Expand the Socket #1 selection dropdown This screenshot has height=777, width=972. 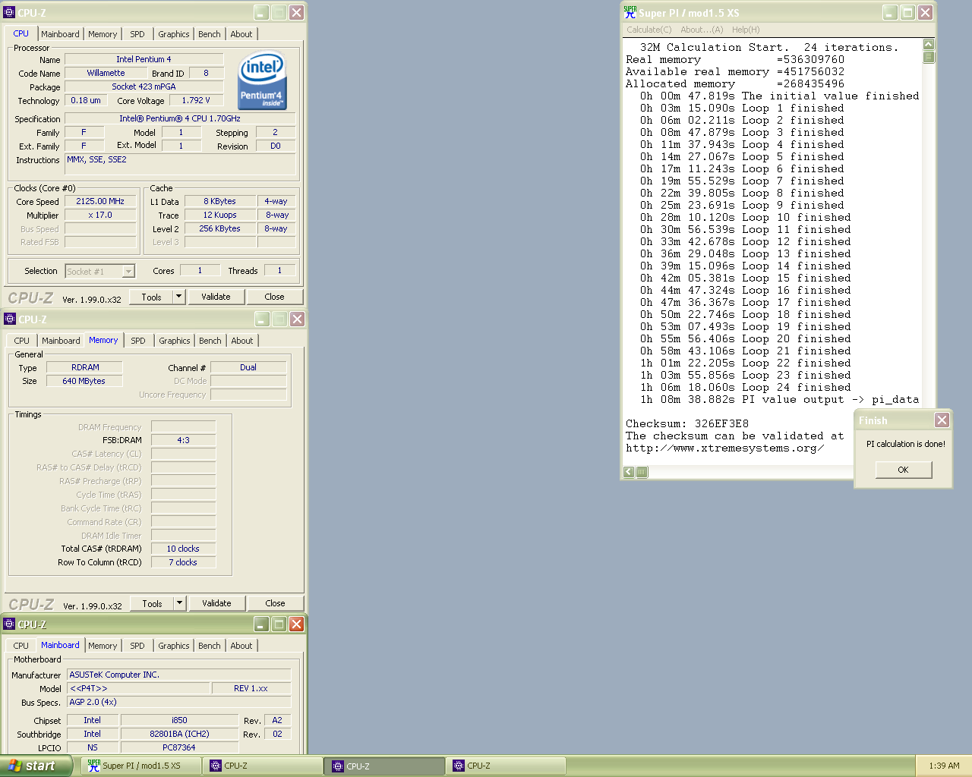128,271
